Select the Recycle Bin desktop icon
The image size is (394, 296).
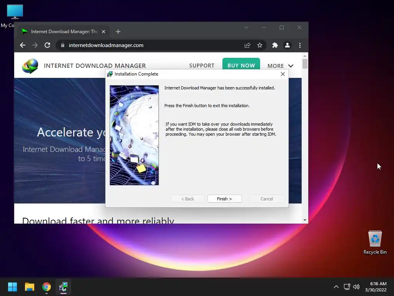click(x=375, y=242)
